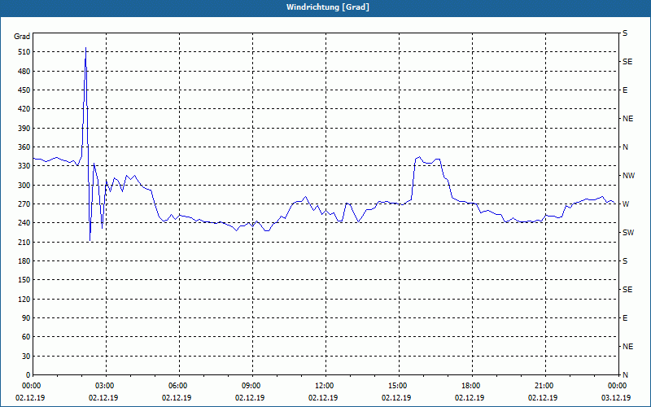The width and height of the screenshot is (651, 407).
Task: Select the 90 degree axis label
Action: click(x=26, y=318)
